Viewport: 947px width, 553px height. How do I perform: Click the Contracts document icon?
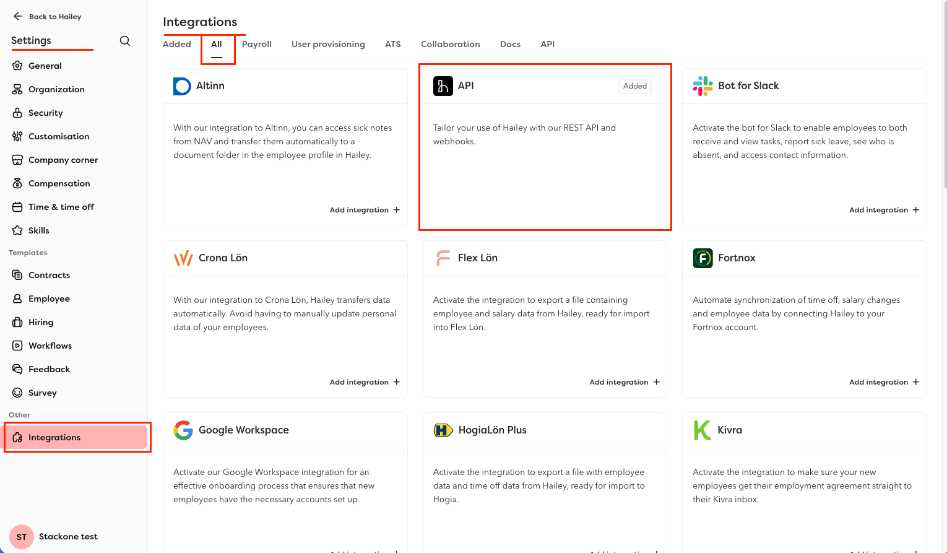pos(17,275)
